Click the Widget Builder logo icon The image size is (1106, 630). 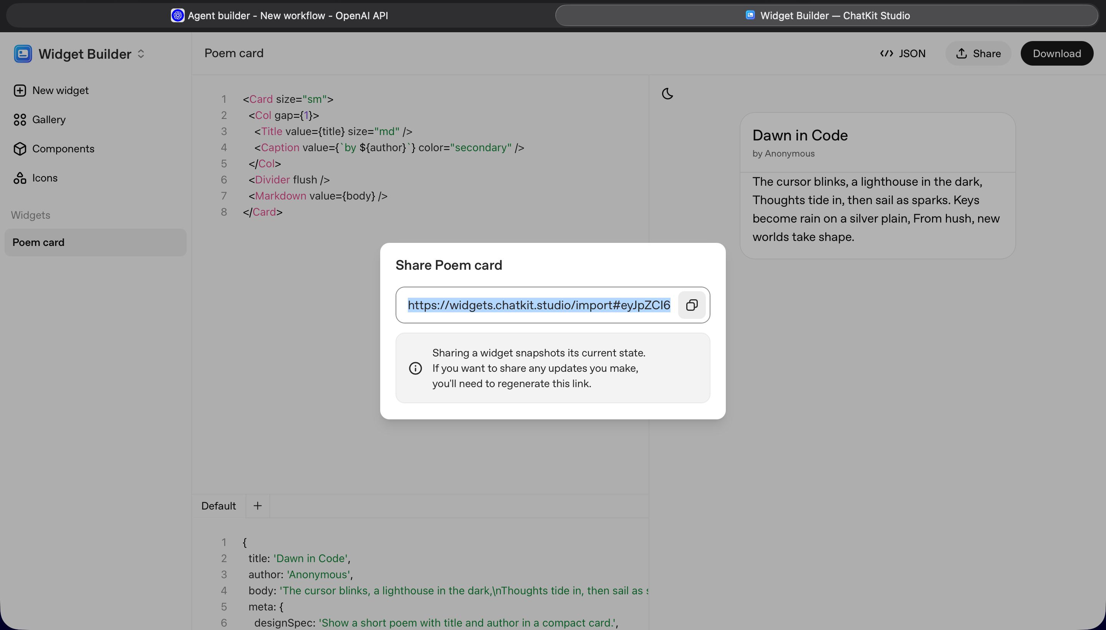(23, 54)
